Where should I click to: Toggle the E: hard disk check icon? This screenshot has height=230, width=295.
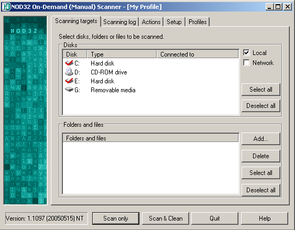pyautogui.click(x=69, y=81)
